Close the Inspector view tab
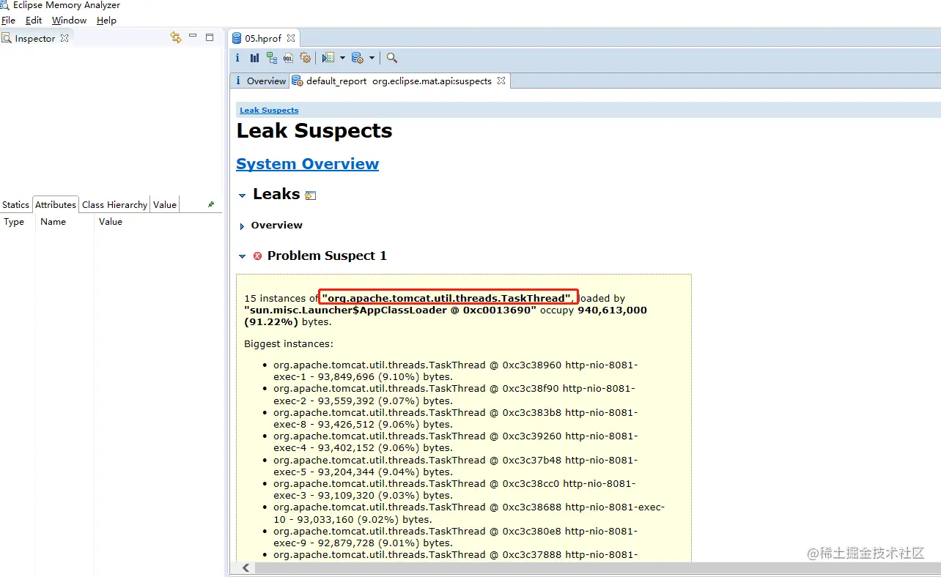941x577 pixels. (x=64, y=38)
